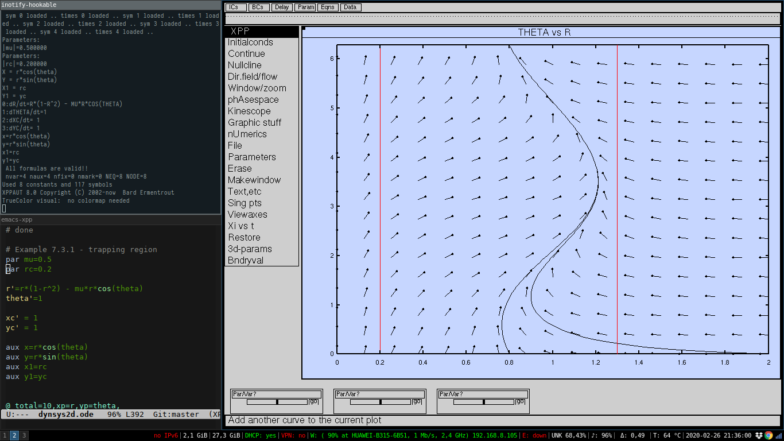Image resolution: width=784 pixels, height=441 pixels.
Task: Open the Eqns window
Action: [328, 7]
